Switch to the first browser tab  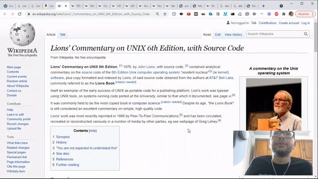tap(8, 6)
